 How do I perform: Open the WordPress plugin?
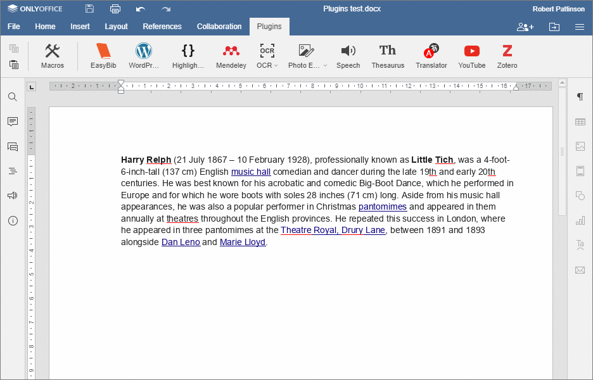[x=144, y=56]
